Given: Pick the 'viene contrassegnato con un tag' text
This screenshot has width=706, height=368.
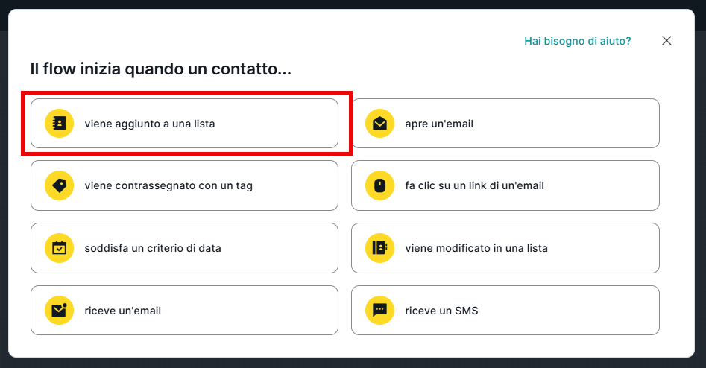Looking at the screenshot, I should click(168, 185).
